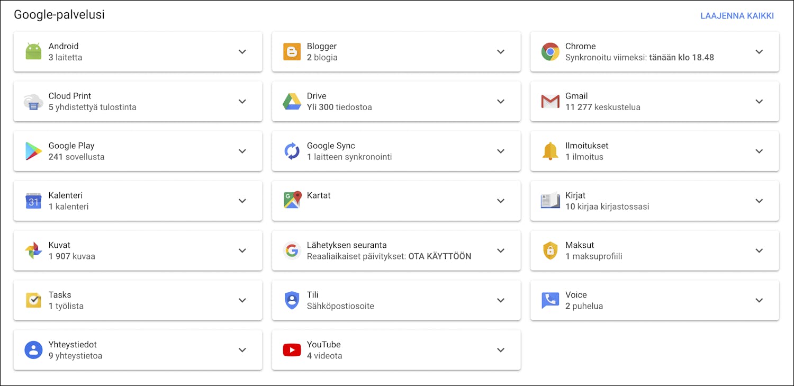Screen dimensions: 794x386
Task: Expand the Maksut card chevron
Action: (759, 251)
